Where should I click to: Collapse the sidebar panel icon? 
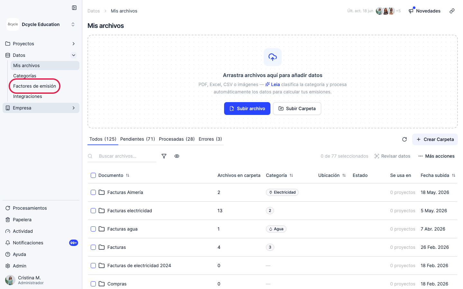[x=74, y=8]
